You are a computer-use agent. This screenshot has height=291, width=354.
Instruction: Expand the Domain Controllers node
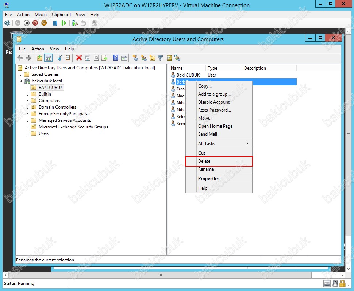(x=27, y=107)
